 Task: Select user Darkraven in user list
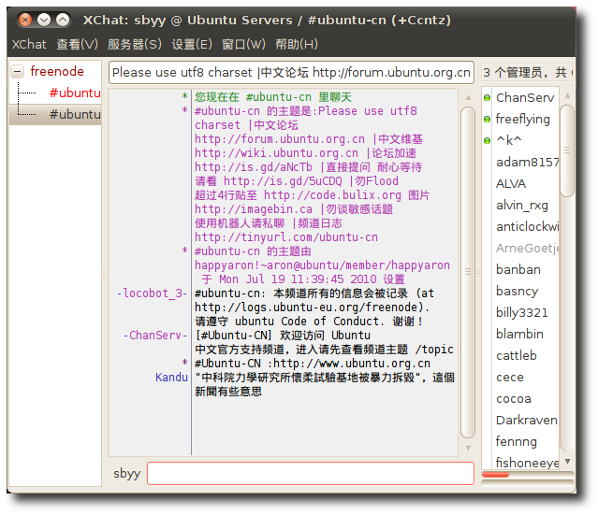pos(526,421)
